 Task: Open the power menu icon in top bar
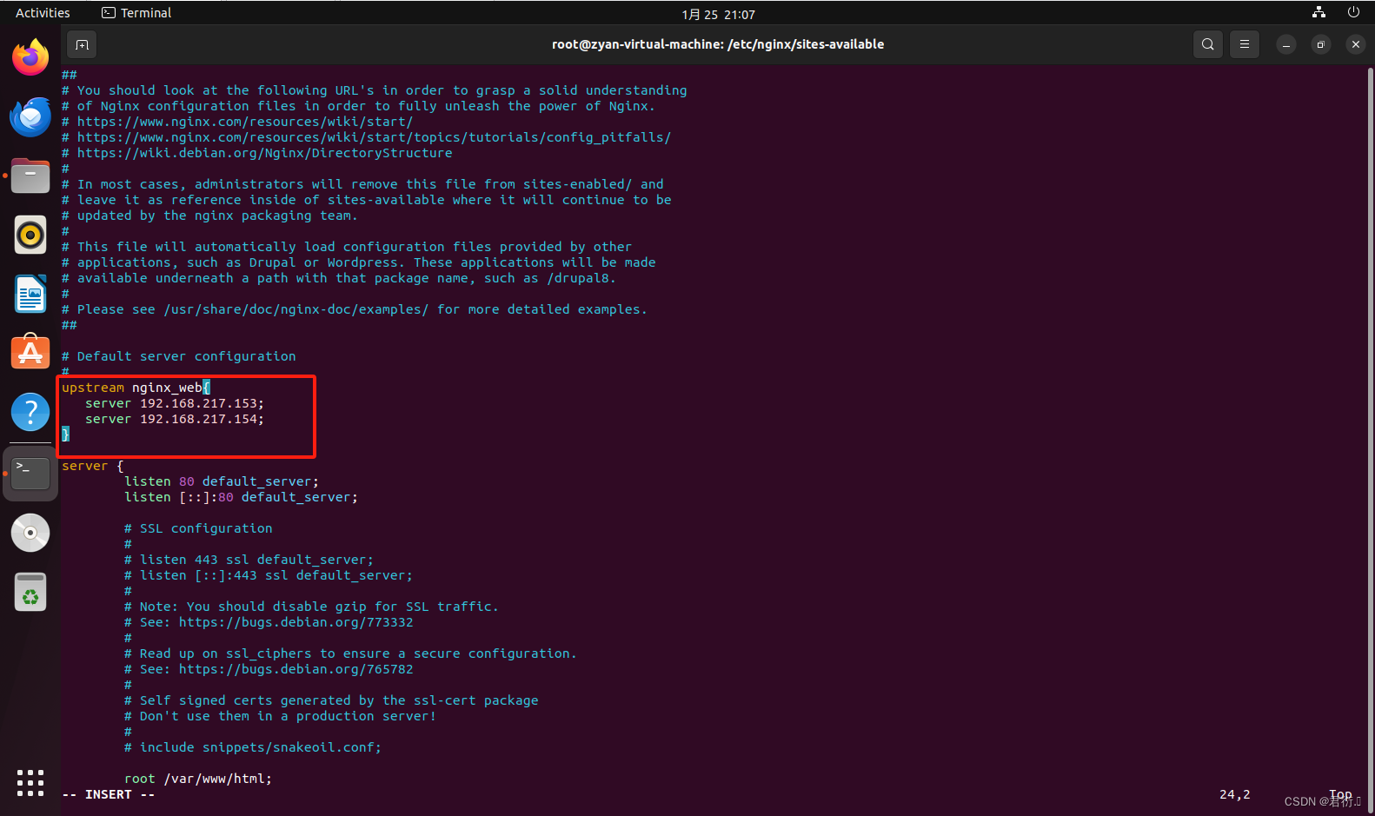pyautogui.click(x=1353, y=12)
